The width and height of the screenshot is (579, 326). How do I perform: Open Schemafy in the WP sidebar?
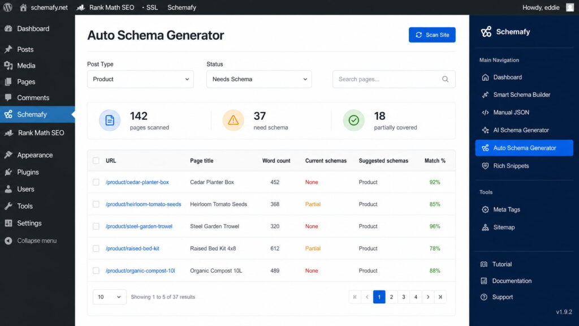(37, 114)
